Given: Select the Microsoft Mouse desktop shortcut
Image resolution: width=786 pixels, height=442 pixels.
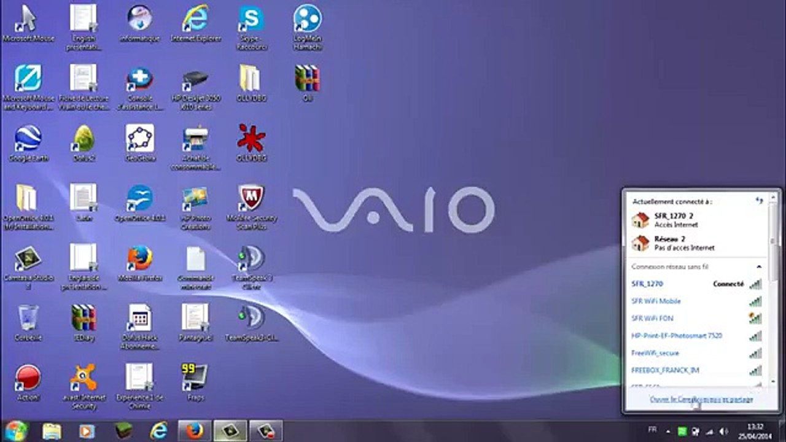Looking at the screenshot, I should click(x=28, y=23).
